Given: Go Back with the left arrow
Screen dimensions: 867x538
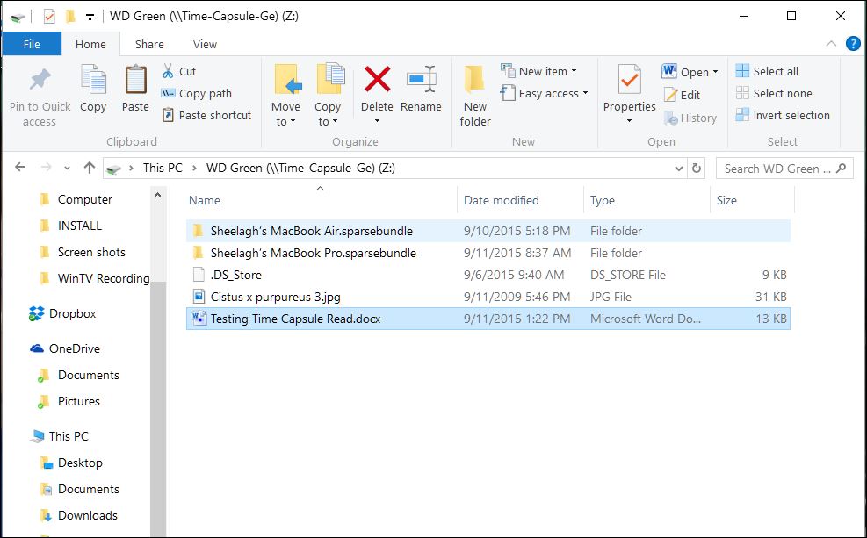Looking at the screenshot, I should (x=20, y=168).
